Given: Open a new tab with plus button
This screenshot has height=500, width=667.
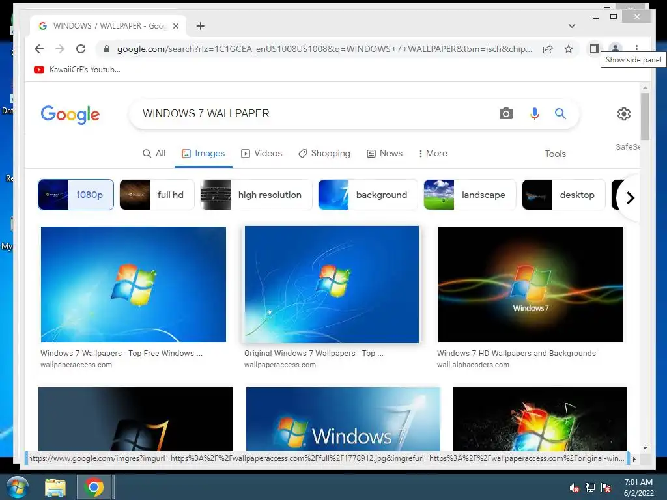Looking at the screenshot, I should 201,26.
